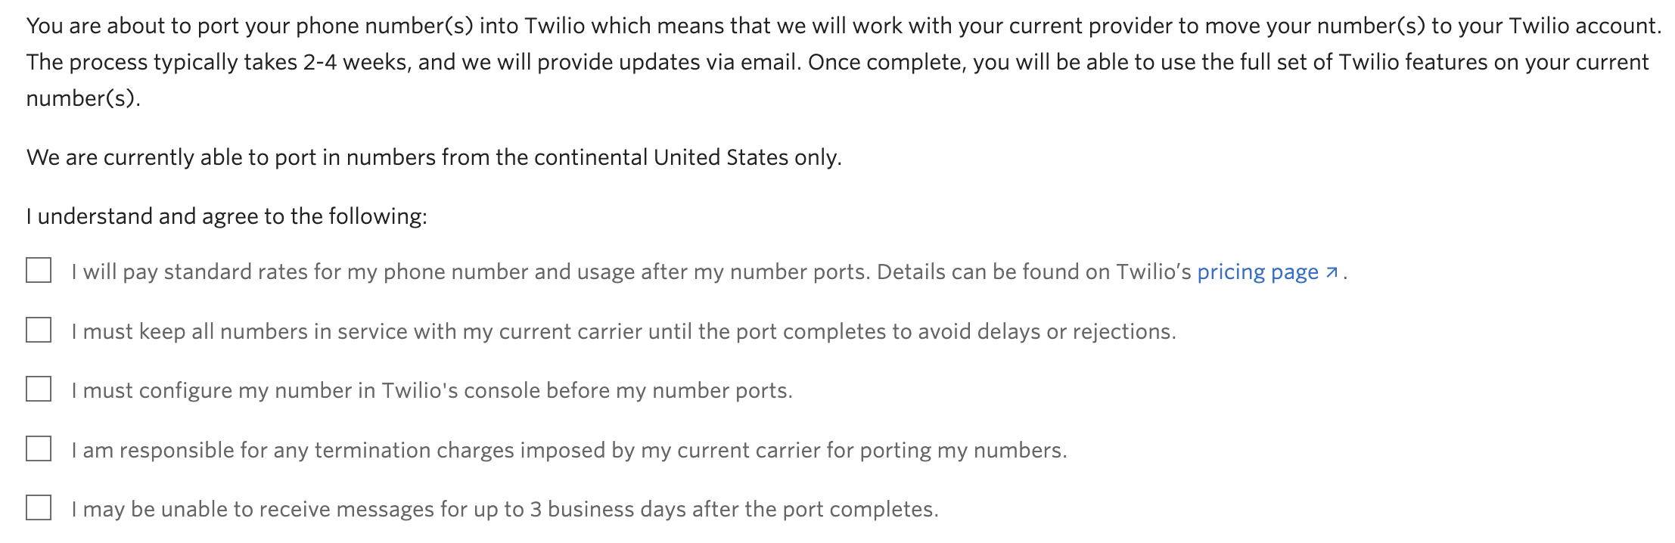Viewport: 1675px width, 543px height.
Task: Click the 'I am responsible for any termination charges' label
Action: tap(569, 450)
